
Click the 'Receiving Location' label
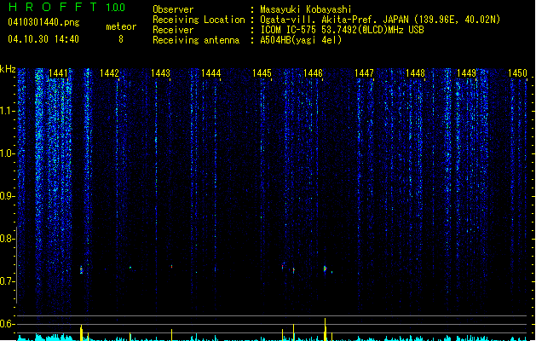pos(199,20)
